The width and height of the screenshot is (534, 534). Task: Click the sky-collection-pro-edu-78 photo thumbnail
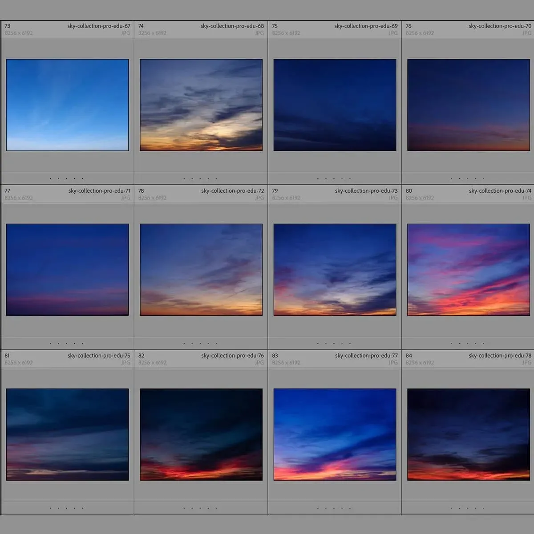(x=469, y=434)
